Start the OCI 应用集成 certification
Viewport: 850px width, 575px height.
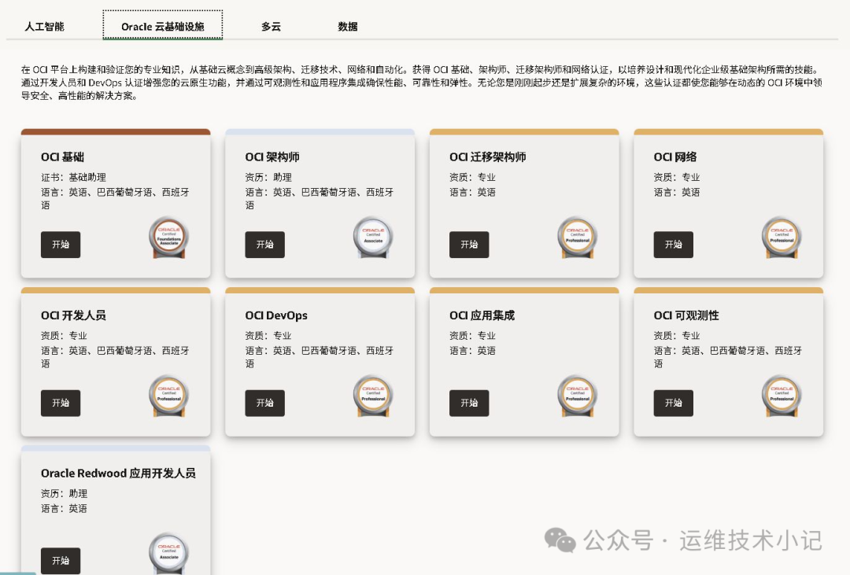click(469, 403)
